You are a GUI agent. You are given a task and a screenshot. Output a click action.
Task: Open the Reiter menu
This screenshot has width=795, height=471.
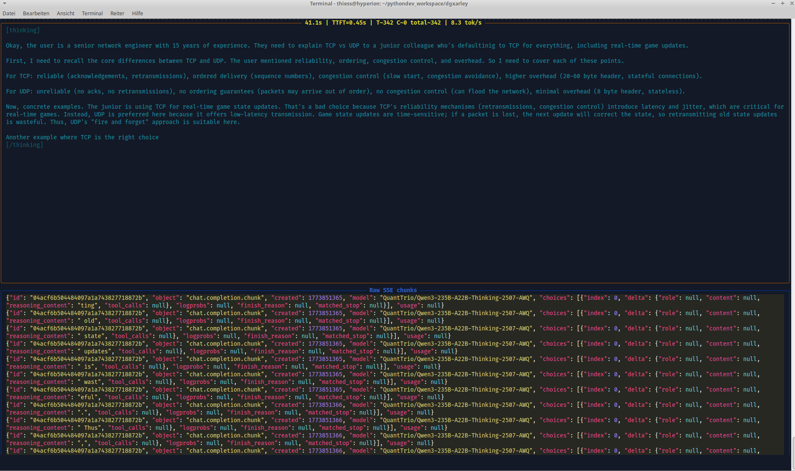(x=117, y=13)
